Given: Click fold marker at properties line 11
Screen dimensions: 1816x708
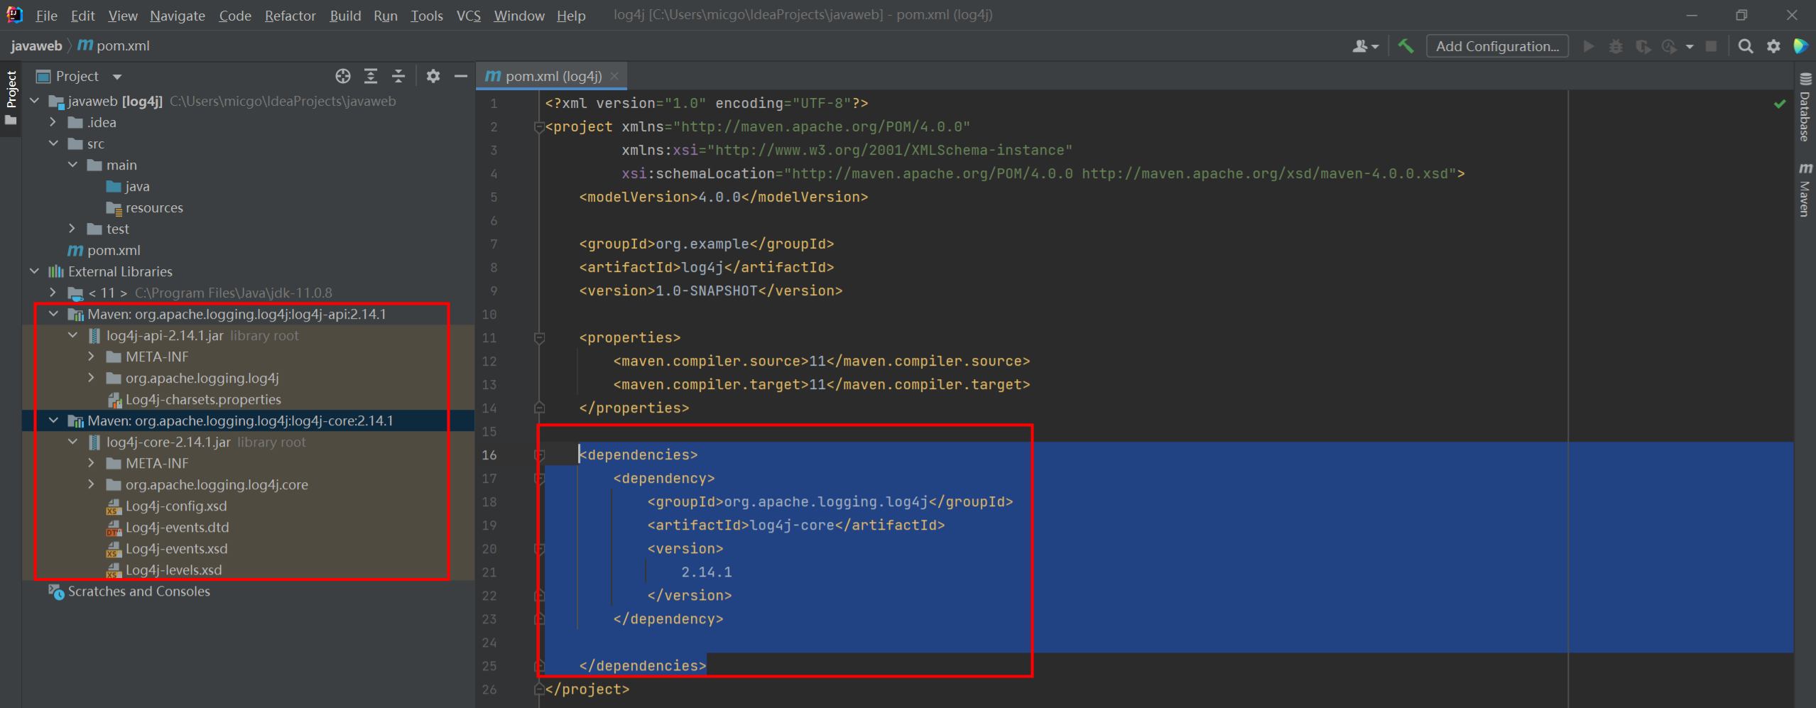Looking at the screenshot, I should click(x=539, y=338).
